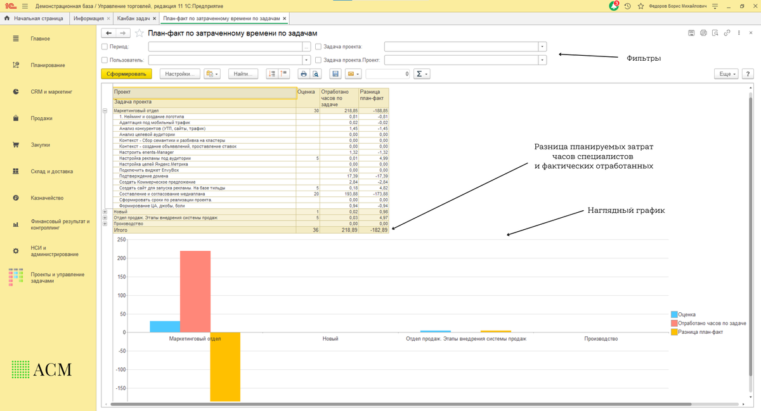Save report with toolbar diskette icon
The width and height of the screenshot is (761, 411).
pos(335,74)
